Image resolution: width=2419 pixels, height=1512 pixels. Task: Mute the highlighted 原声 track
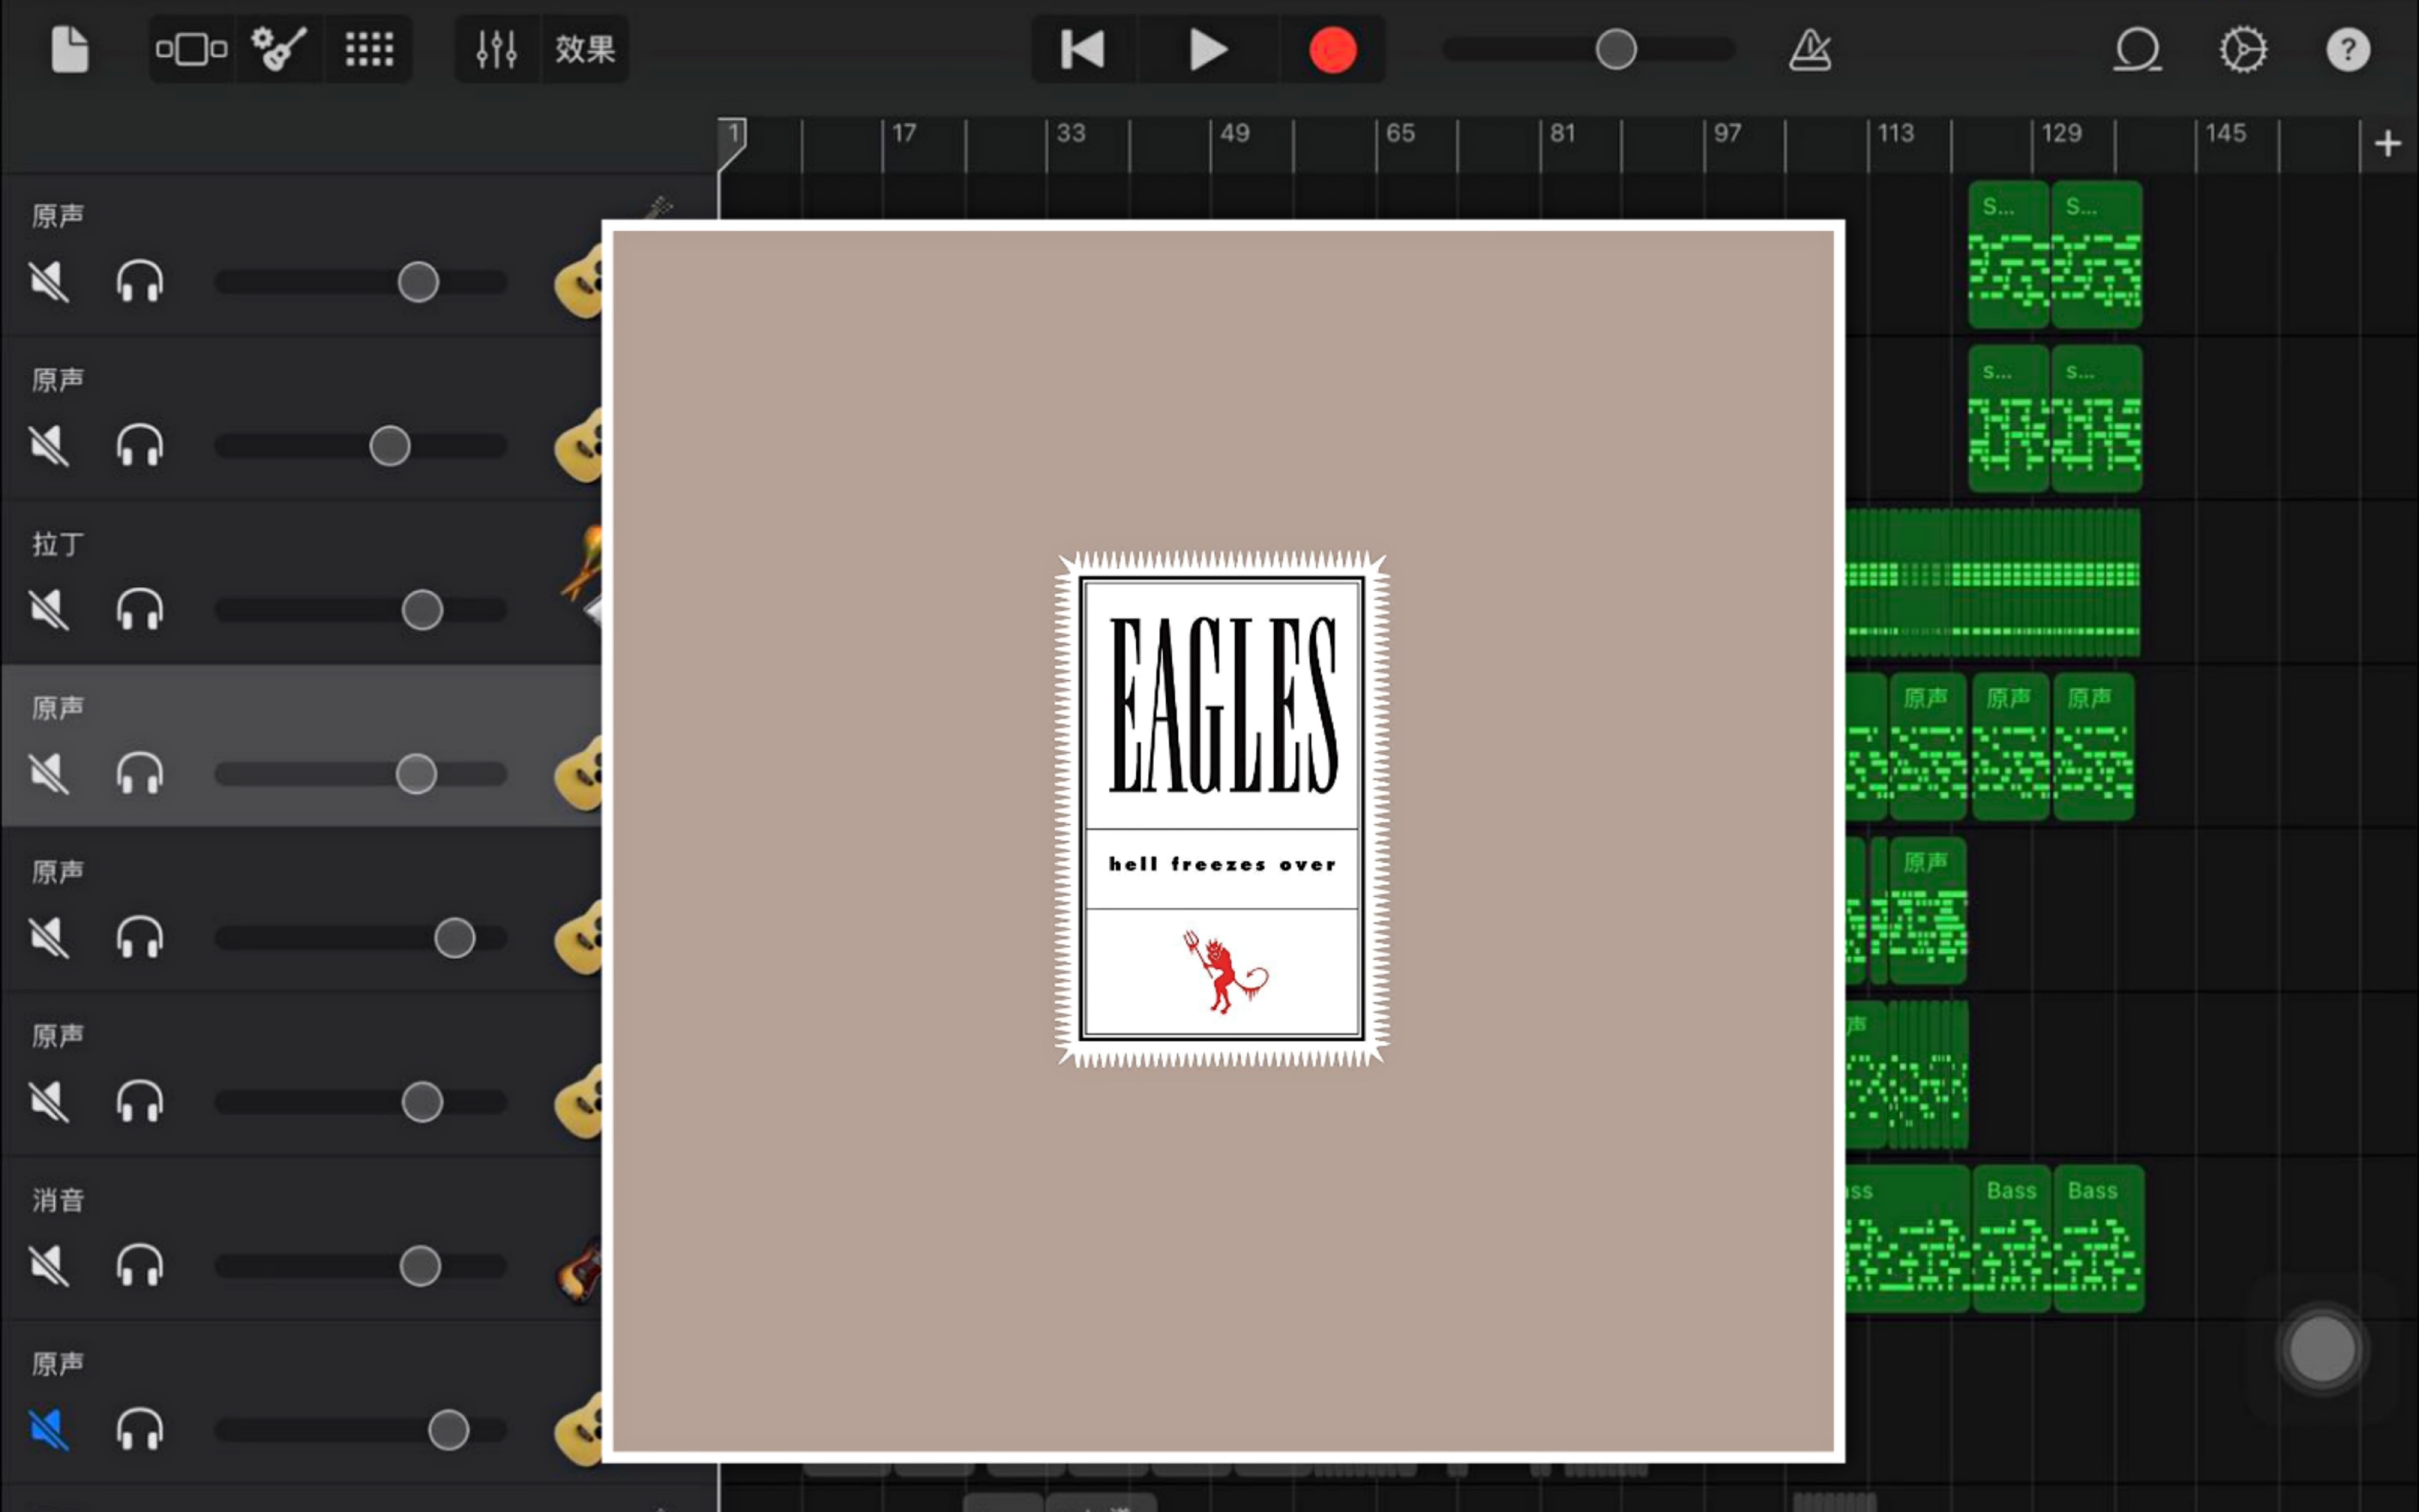pos(48,774)
